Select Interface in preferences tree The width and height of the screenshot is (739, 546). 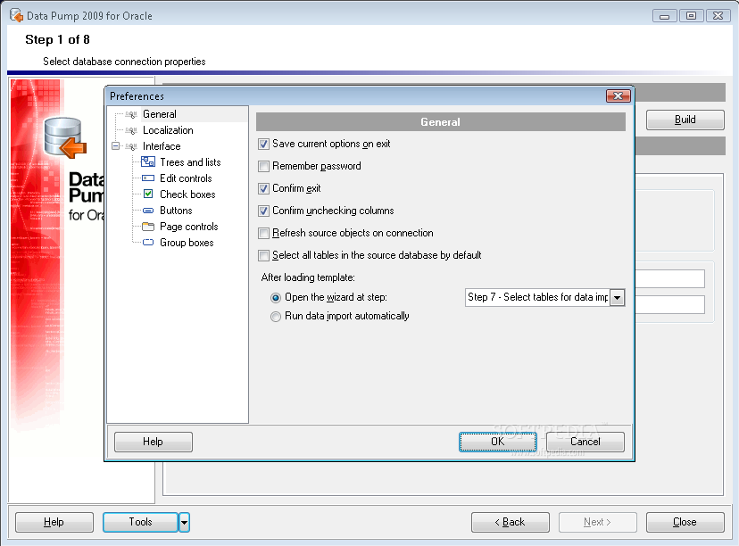coord(162,146)
